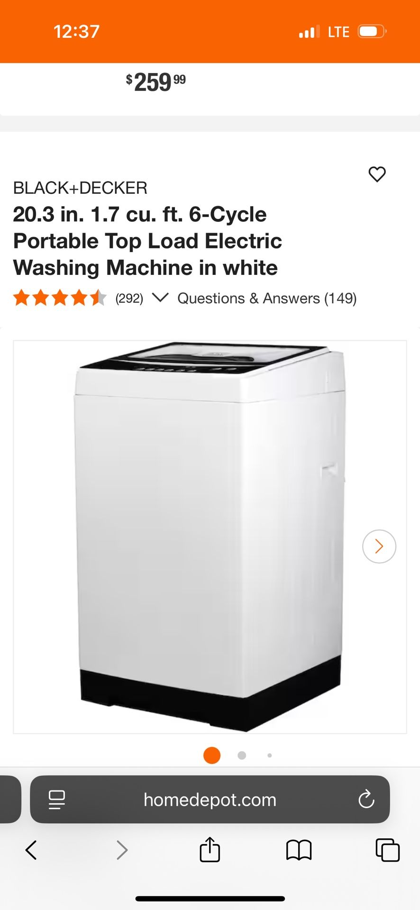Select the third image carousel dot
420x910 pixels.
coord(270,755)
